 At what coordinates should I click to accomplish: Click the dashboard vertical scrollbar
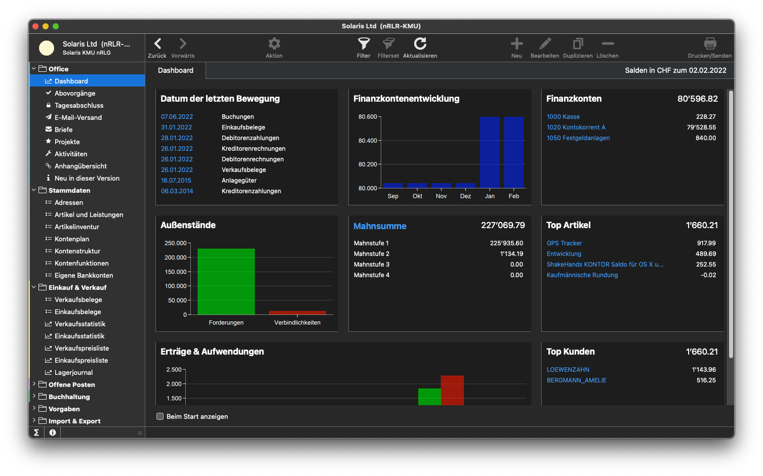(x=731, y=223)
